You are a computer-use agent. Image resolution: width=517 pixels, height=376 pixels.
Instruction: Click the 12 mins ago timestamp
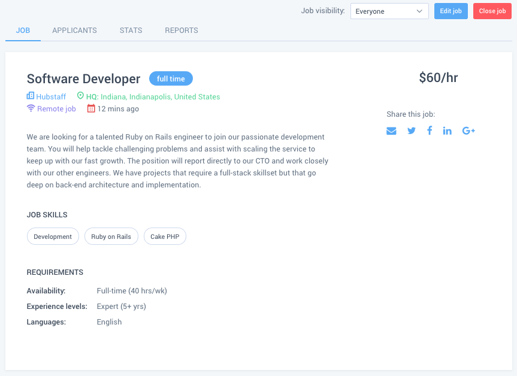point(118,109)
